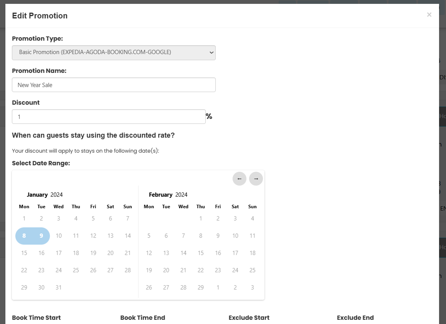Choose January 7 in the calendar
Screen dimensions: 446x324
pyautogui.click(x=128, y=218)
